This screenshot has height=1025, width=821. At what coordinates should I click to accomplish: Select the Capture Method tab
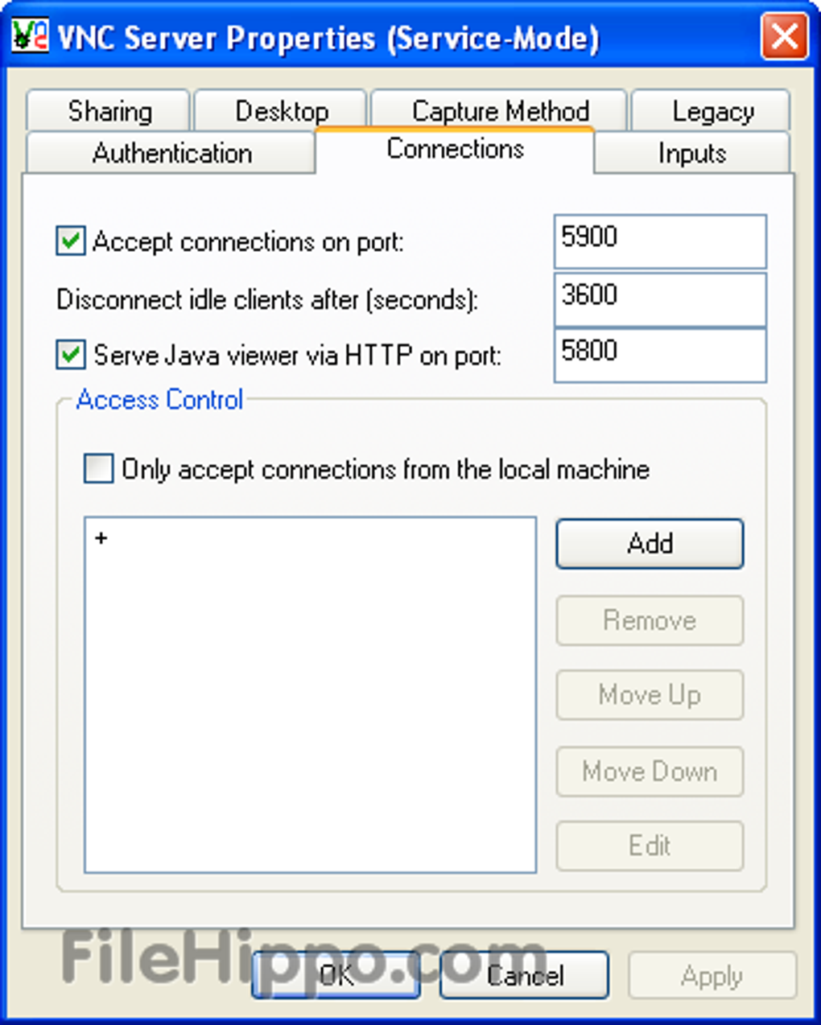pyautogui.click(x=500, y=110)
